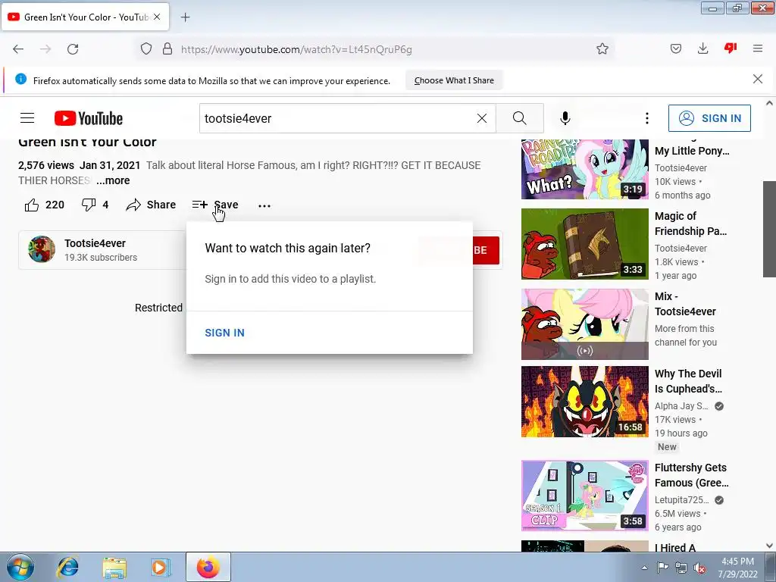
Task: Open the tracking protection shield icon
Action: point(146,49)
